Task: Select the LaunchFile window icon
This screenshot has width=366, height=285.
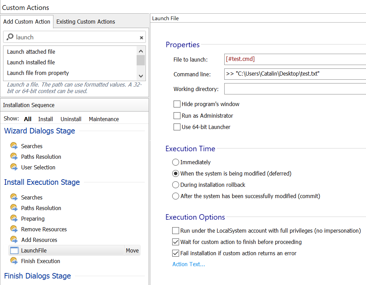Action: 14,250
